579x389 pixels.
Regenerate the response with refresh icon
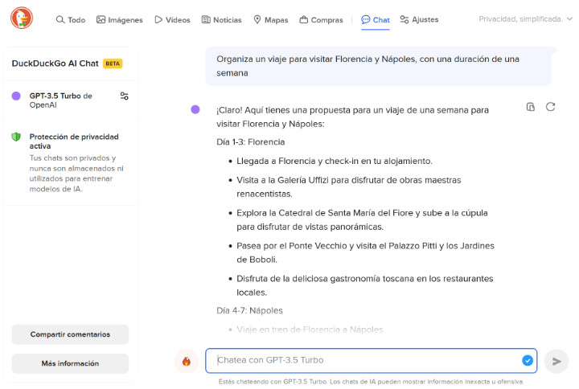pos(551,107)
